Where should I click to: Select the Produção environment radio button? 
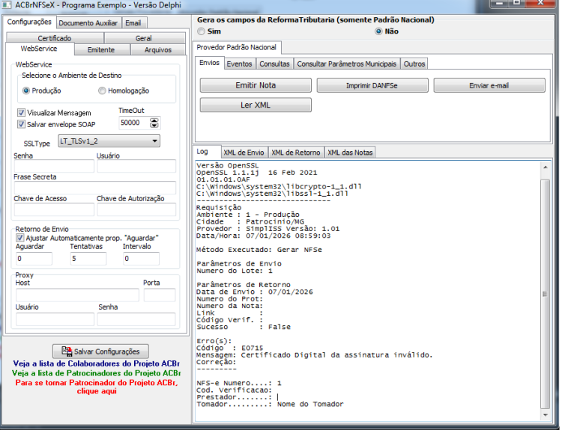[x=25, y=91]
